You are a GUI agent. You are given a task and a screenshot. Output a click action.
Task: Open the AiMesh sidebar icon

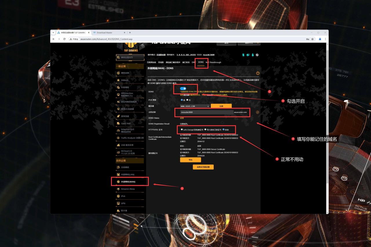[118, 80]
